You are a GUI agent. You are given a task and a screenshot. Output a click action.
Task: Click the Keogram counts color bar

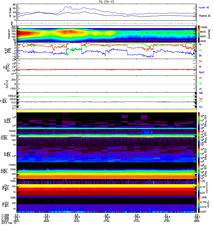(199, 34)
